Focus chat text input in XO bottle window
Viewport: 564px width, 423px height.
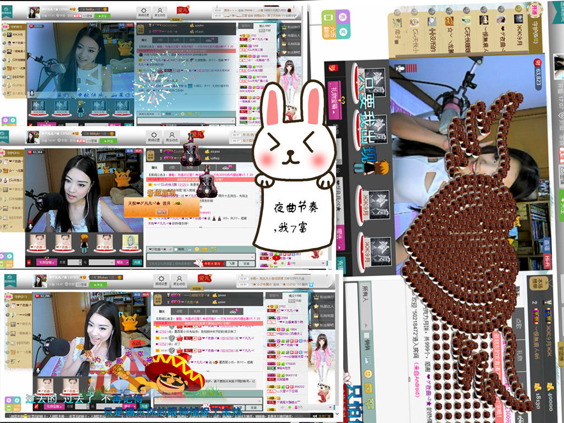(x=200, y=257)
